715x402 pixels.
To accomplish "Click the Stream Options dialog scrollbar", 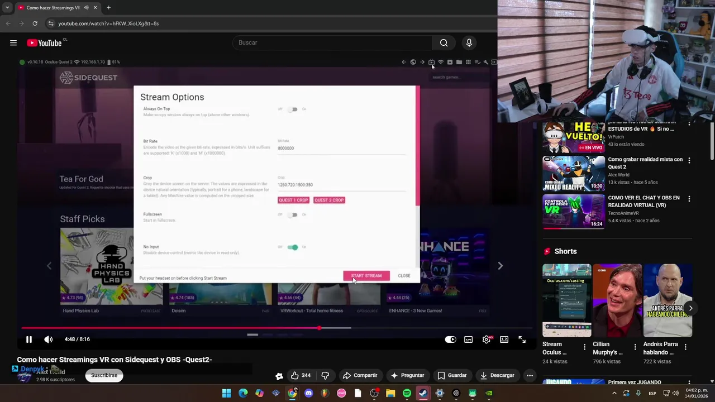I will click(x=417, y=146).
